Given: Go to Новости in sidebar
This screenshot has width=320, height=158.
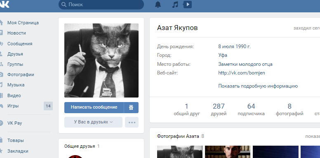Looking at the screenshot, I should 16,33.
